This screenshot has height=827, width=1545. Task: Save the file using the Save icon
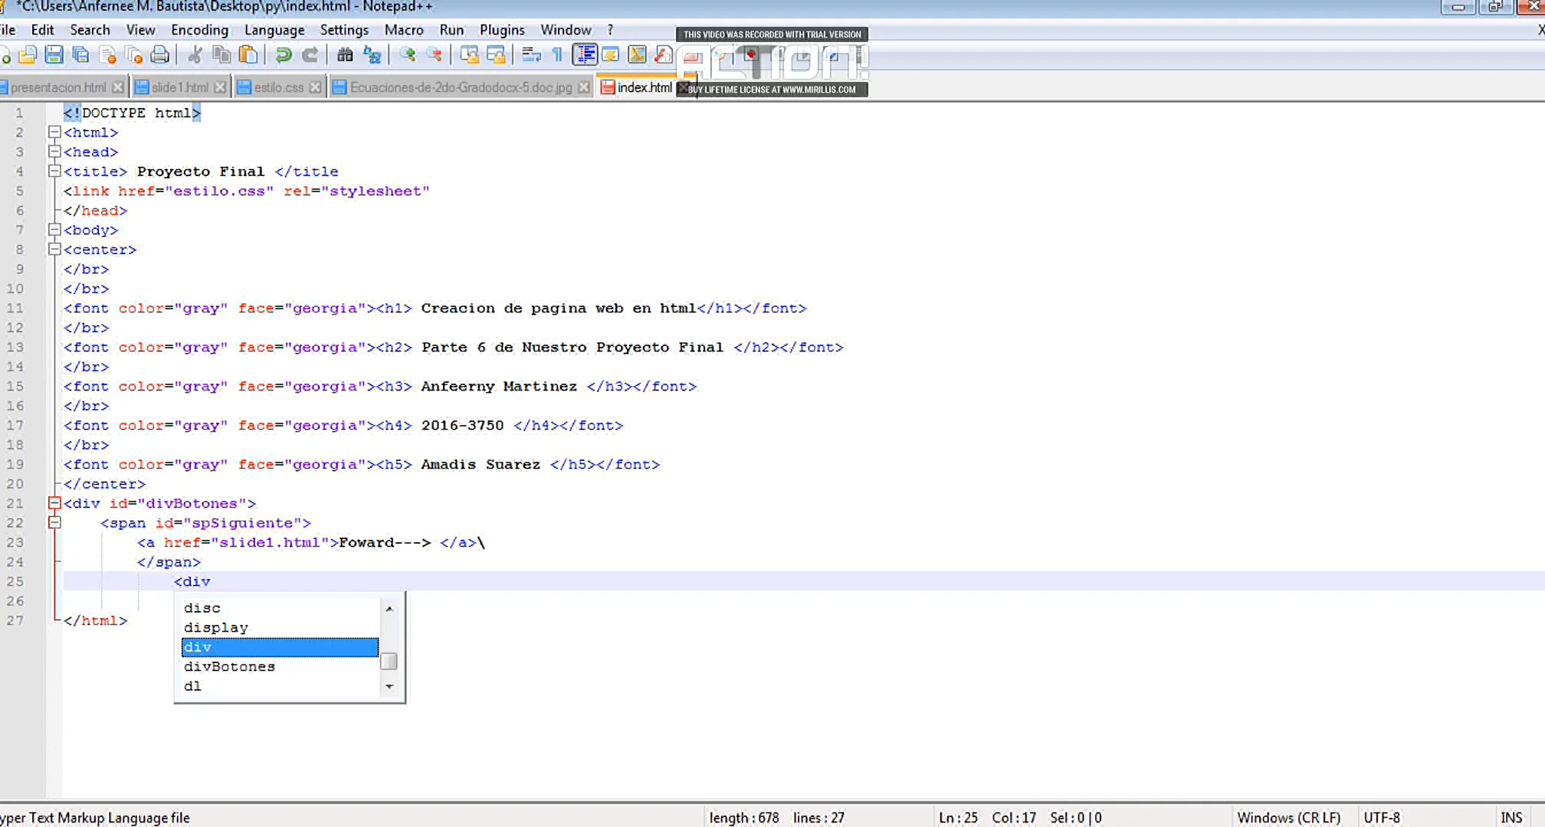(x=54, y=55)
